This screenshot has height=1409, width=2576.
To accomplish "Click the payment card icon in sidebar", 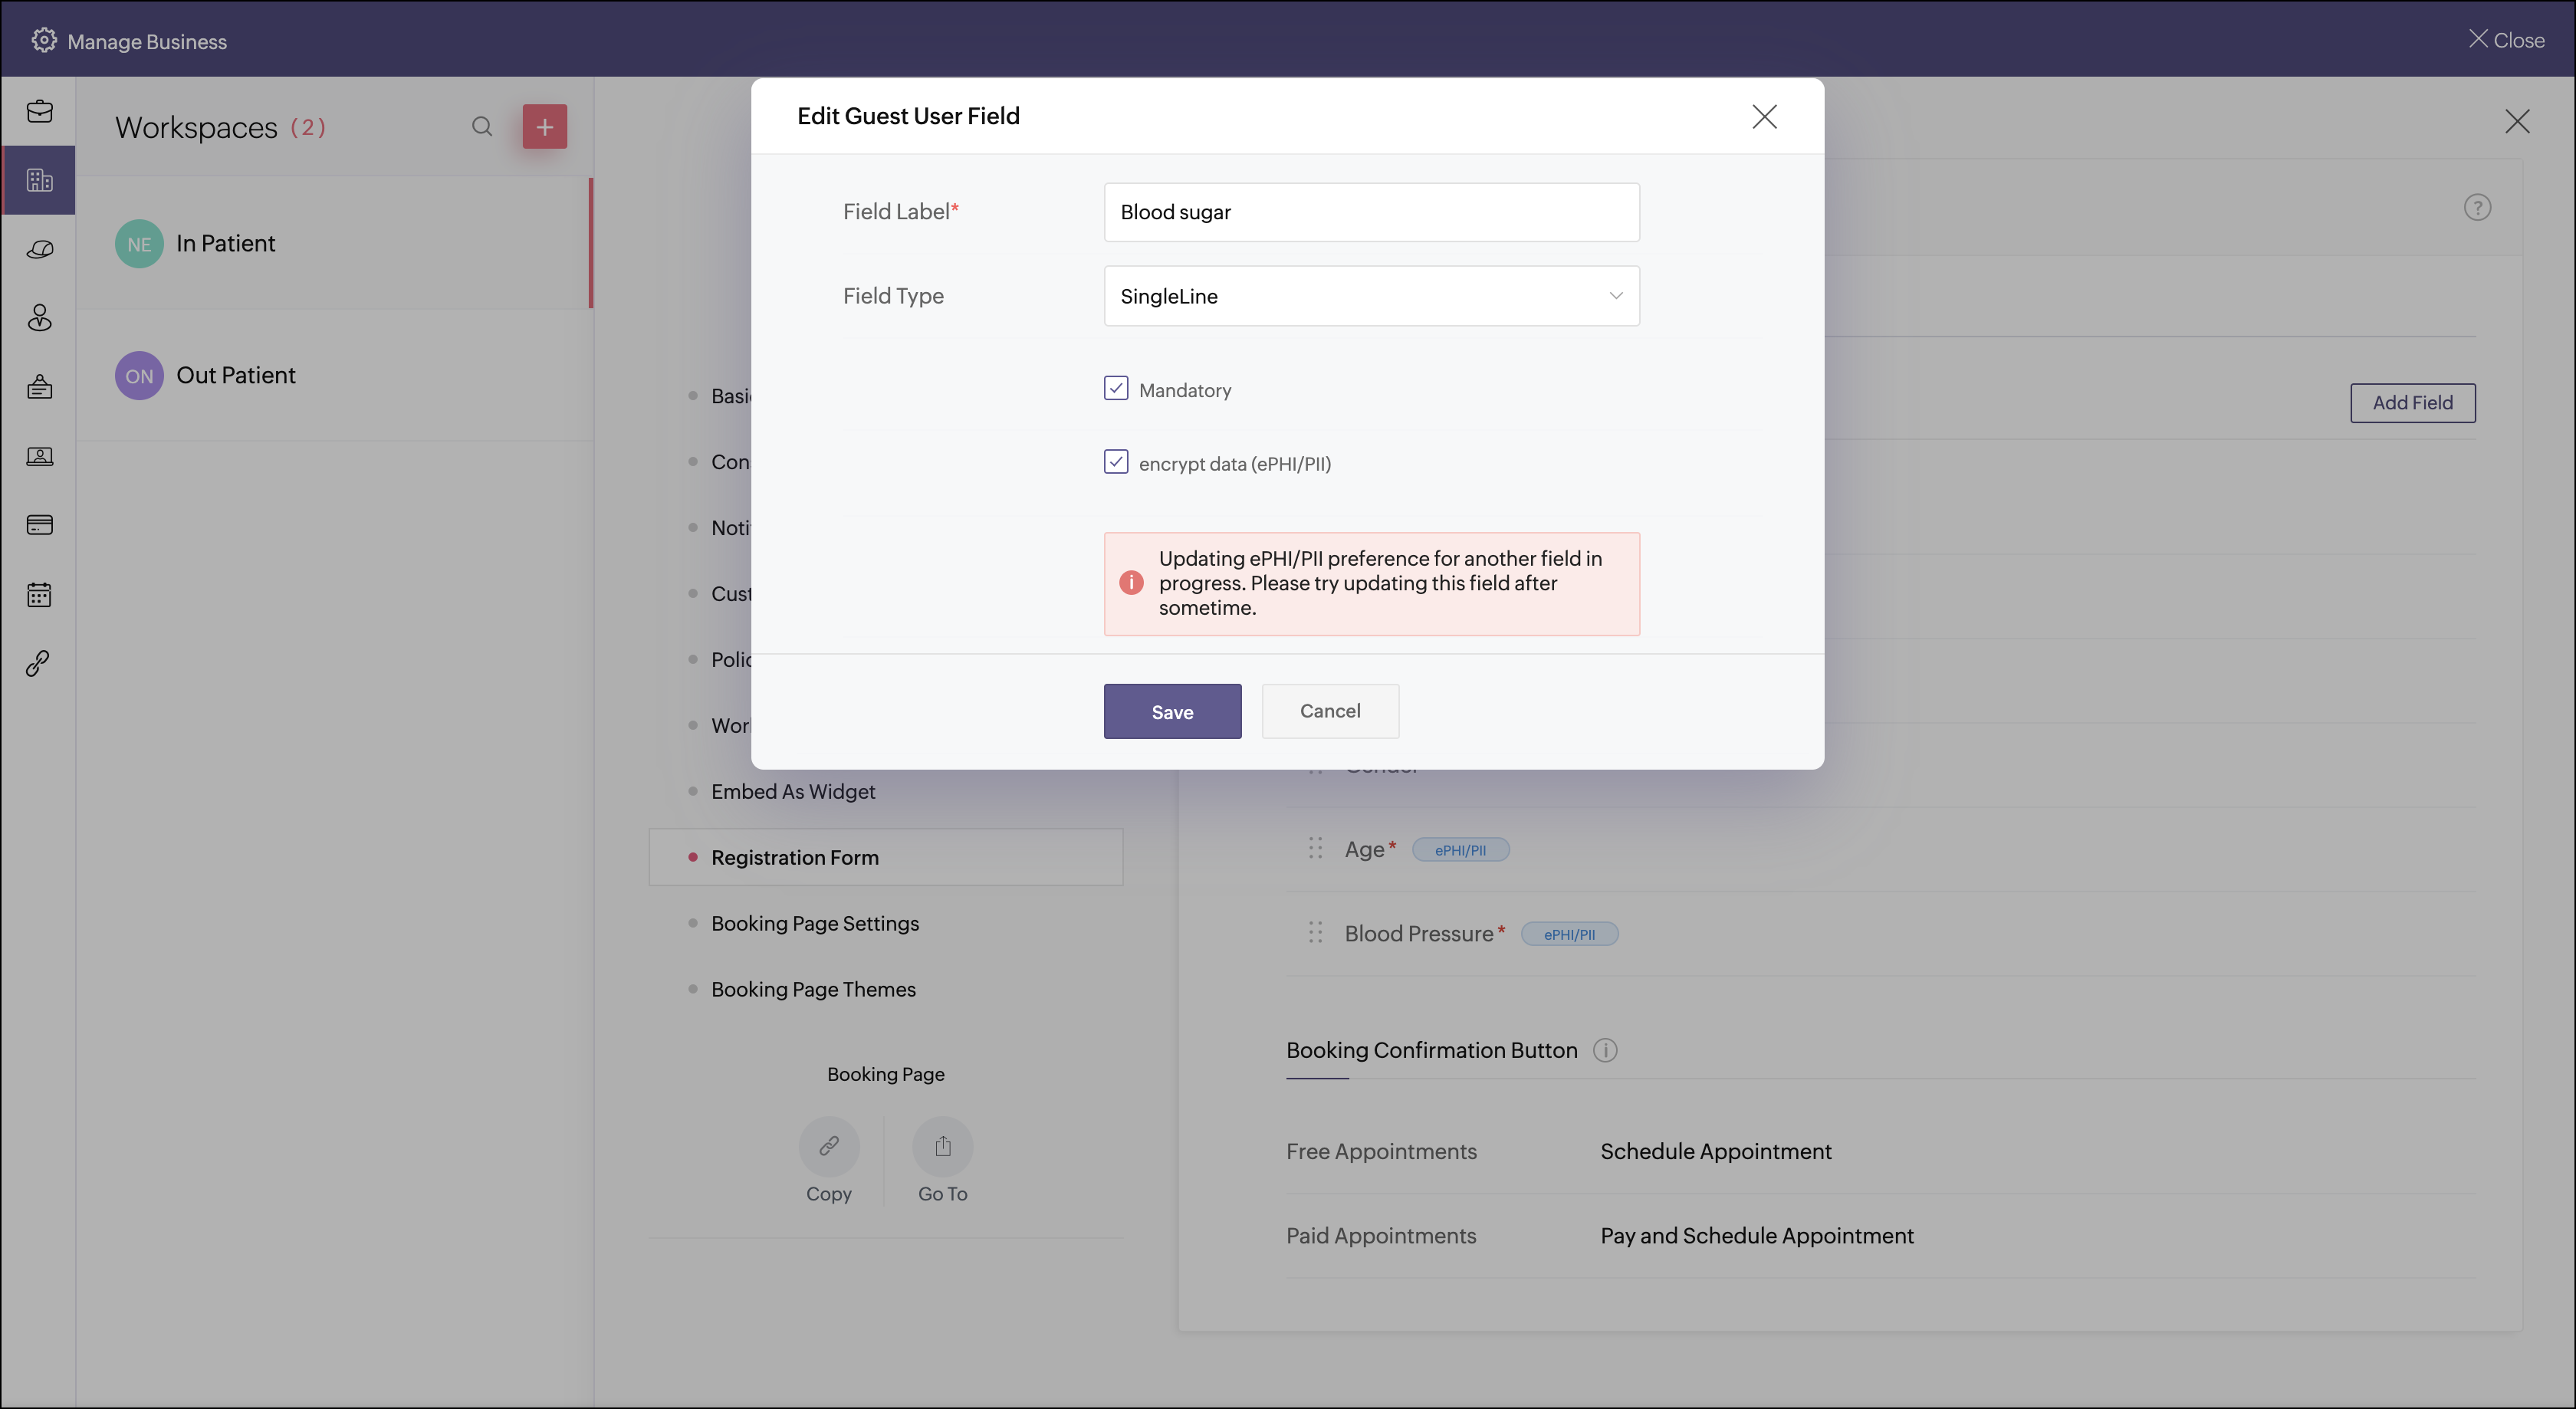I will click(40, 525).
